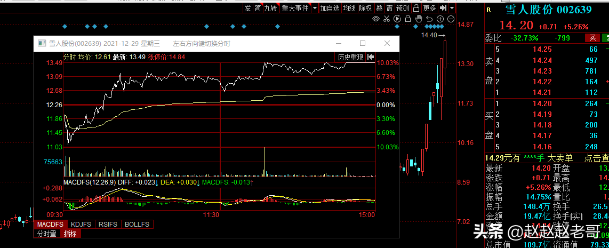Click the 发 toolbar button

(248, 8)
